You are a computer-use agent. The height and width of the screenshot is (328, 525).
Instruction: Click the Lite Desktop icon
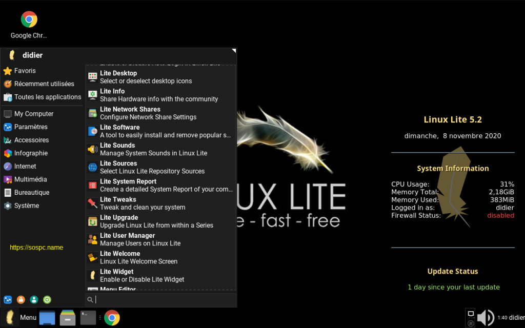coord(93,77)
